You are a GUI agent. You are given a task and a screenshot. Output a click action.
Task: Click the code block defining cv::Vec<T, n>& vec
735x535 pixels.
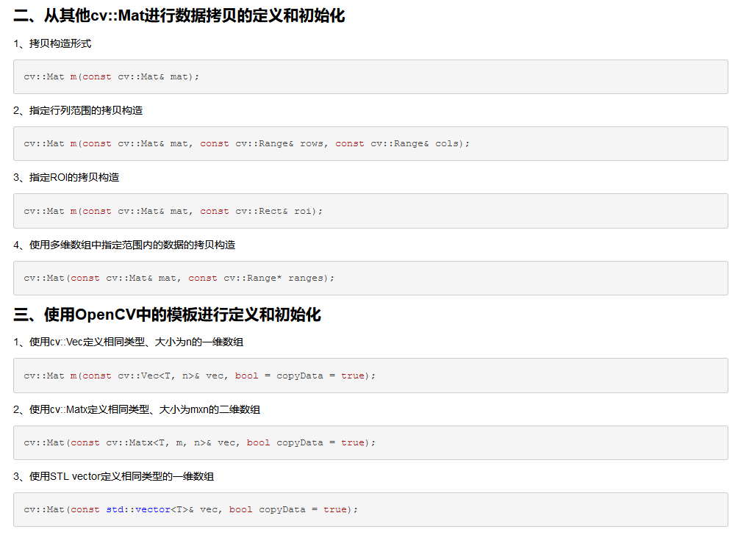tap(367, 376)
